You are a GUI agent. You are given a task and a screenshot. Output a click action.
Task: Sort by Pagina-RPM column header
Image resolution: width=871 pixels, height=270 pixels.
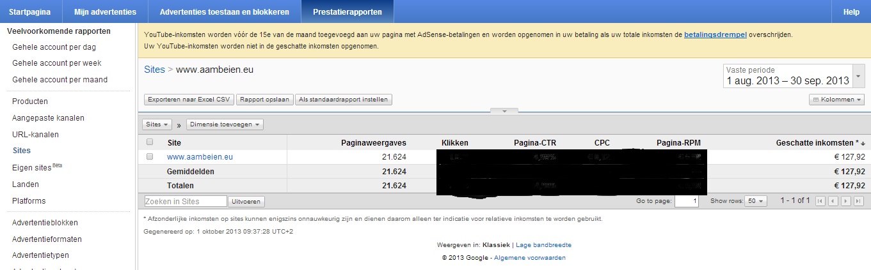[x=680, y=143]
